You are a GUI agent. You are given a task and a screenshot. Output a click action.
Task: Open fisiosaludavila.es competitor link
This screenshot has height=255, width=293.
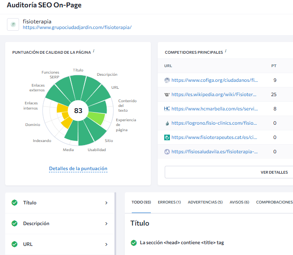click(x=215, y=152)
